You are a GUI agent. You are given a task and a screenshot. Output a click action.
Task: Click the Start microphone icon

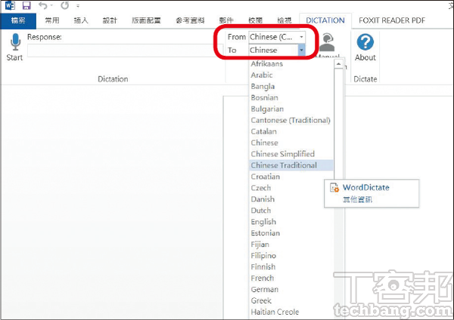[15, 42]
